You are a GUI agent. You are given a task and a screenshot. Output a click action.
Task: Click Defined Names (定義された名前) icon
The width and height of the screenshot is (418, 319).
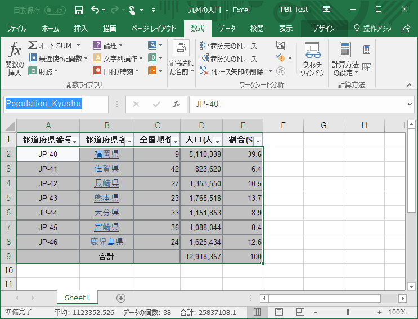(x=181, y=48)
